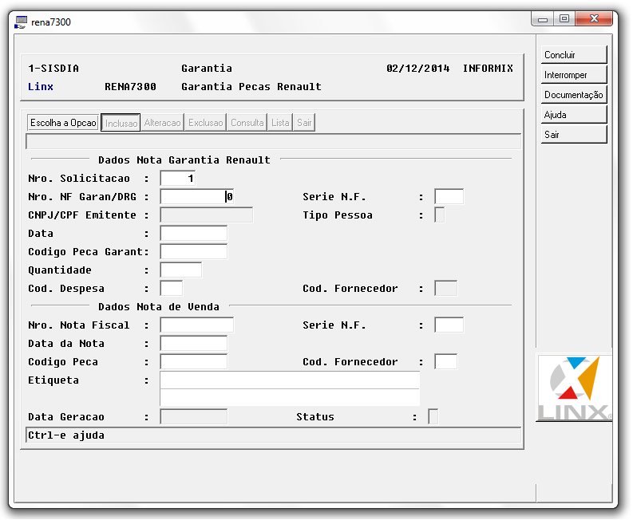Focus the Nro. NF Garan/DRG field

pos(196,197)
